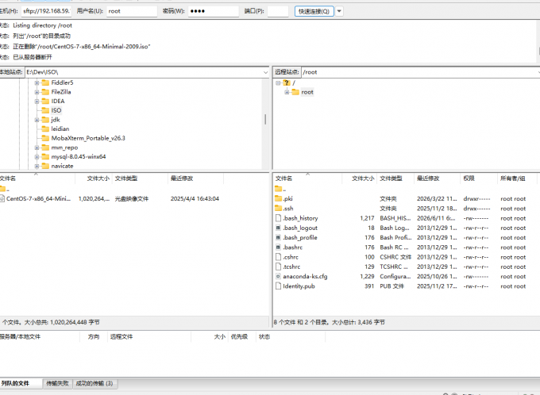Switch to the 列队的文件 tab
The image size is (540, 395).
click(x=21, y=383)
